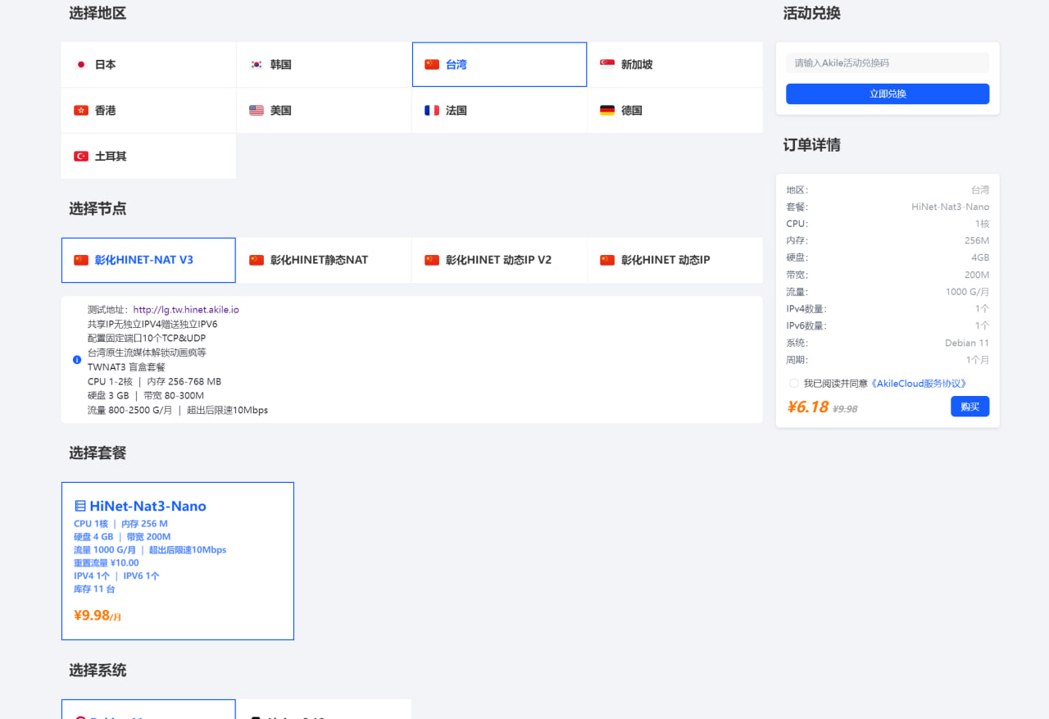Select the 土耳其 Turkey flag icon
Viewport: 1049px width, 719px height.
click(x=81, y=156)
